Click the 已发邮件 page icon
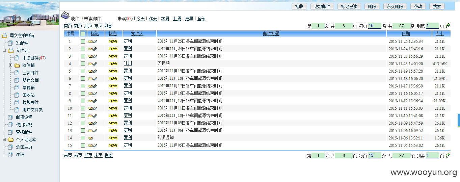Screen dimensions: 460x182 click(x=17, y=73)
